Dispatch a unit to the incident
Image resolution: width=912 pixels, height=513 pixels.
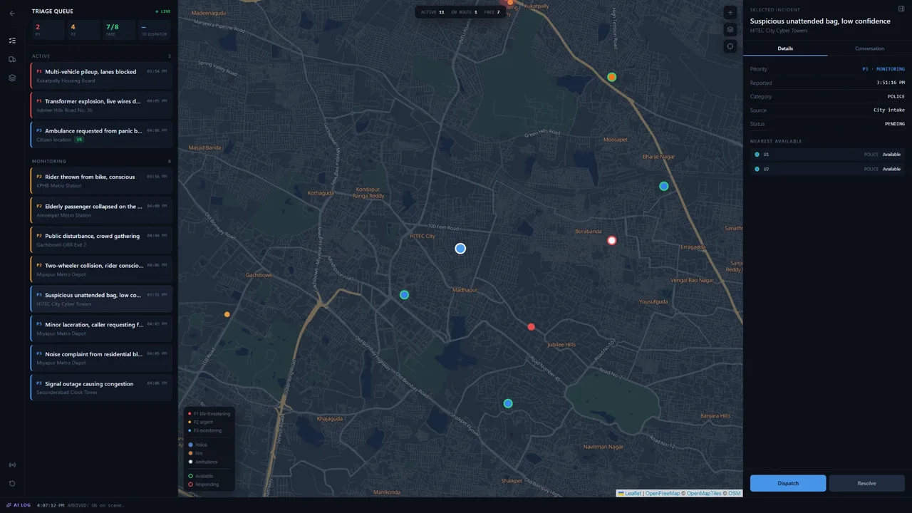[788, 483]
